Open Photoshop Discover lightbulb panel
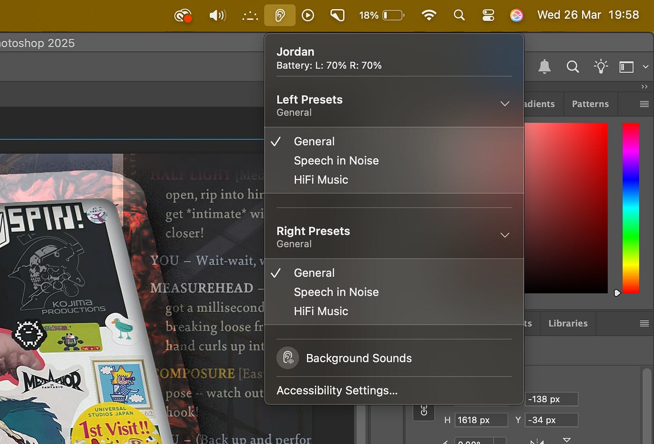Viewport: 654px width, 444px height. click(x=601, y=67)
